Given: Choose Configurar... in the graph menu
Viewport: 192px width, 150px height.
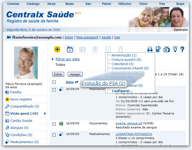Looking at the screenshot, I should 122,91.
